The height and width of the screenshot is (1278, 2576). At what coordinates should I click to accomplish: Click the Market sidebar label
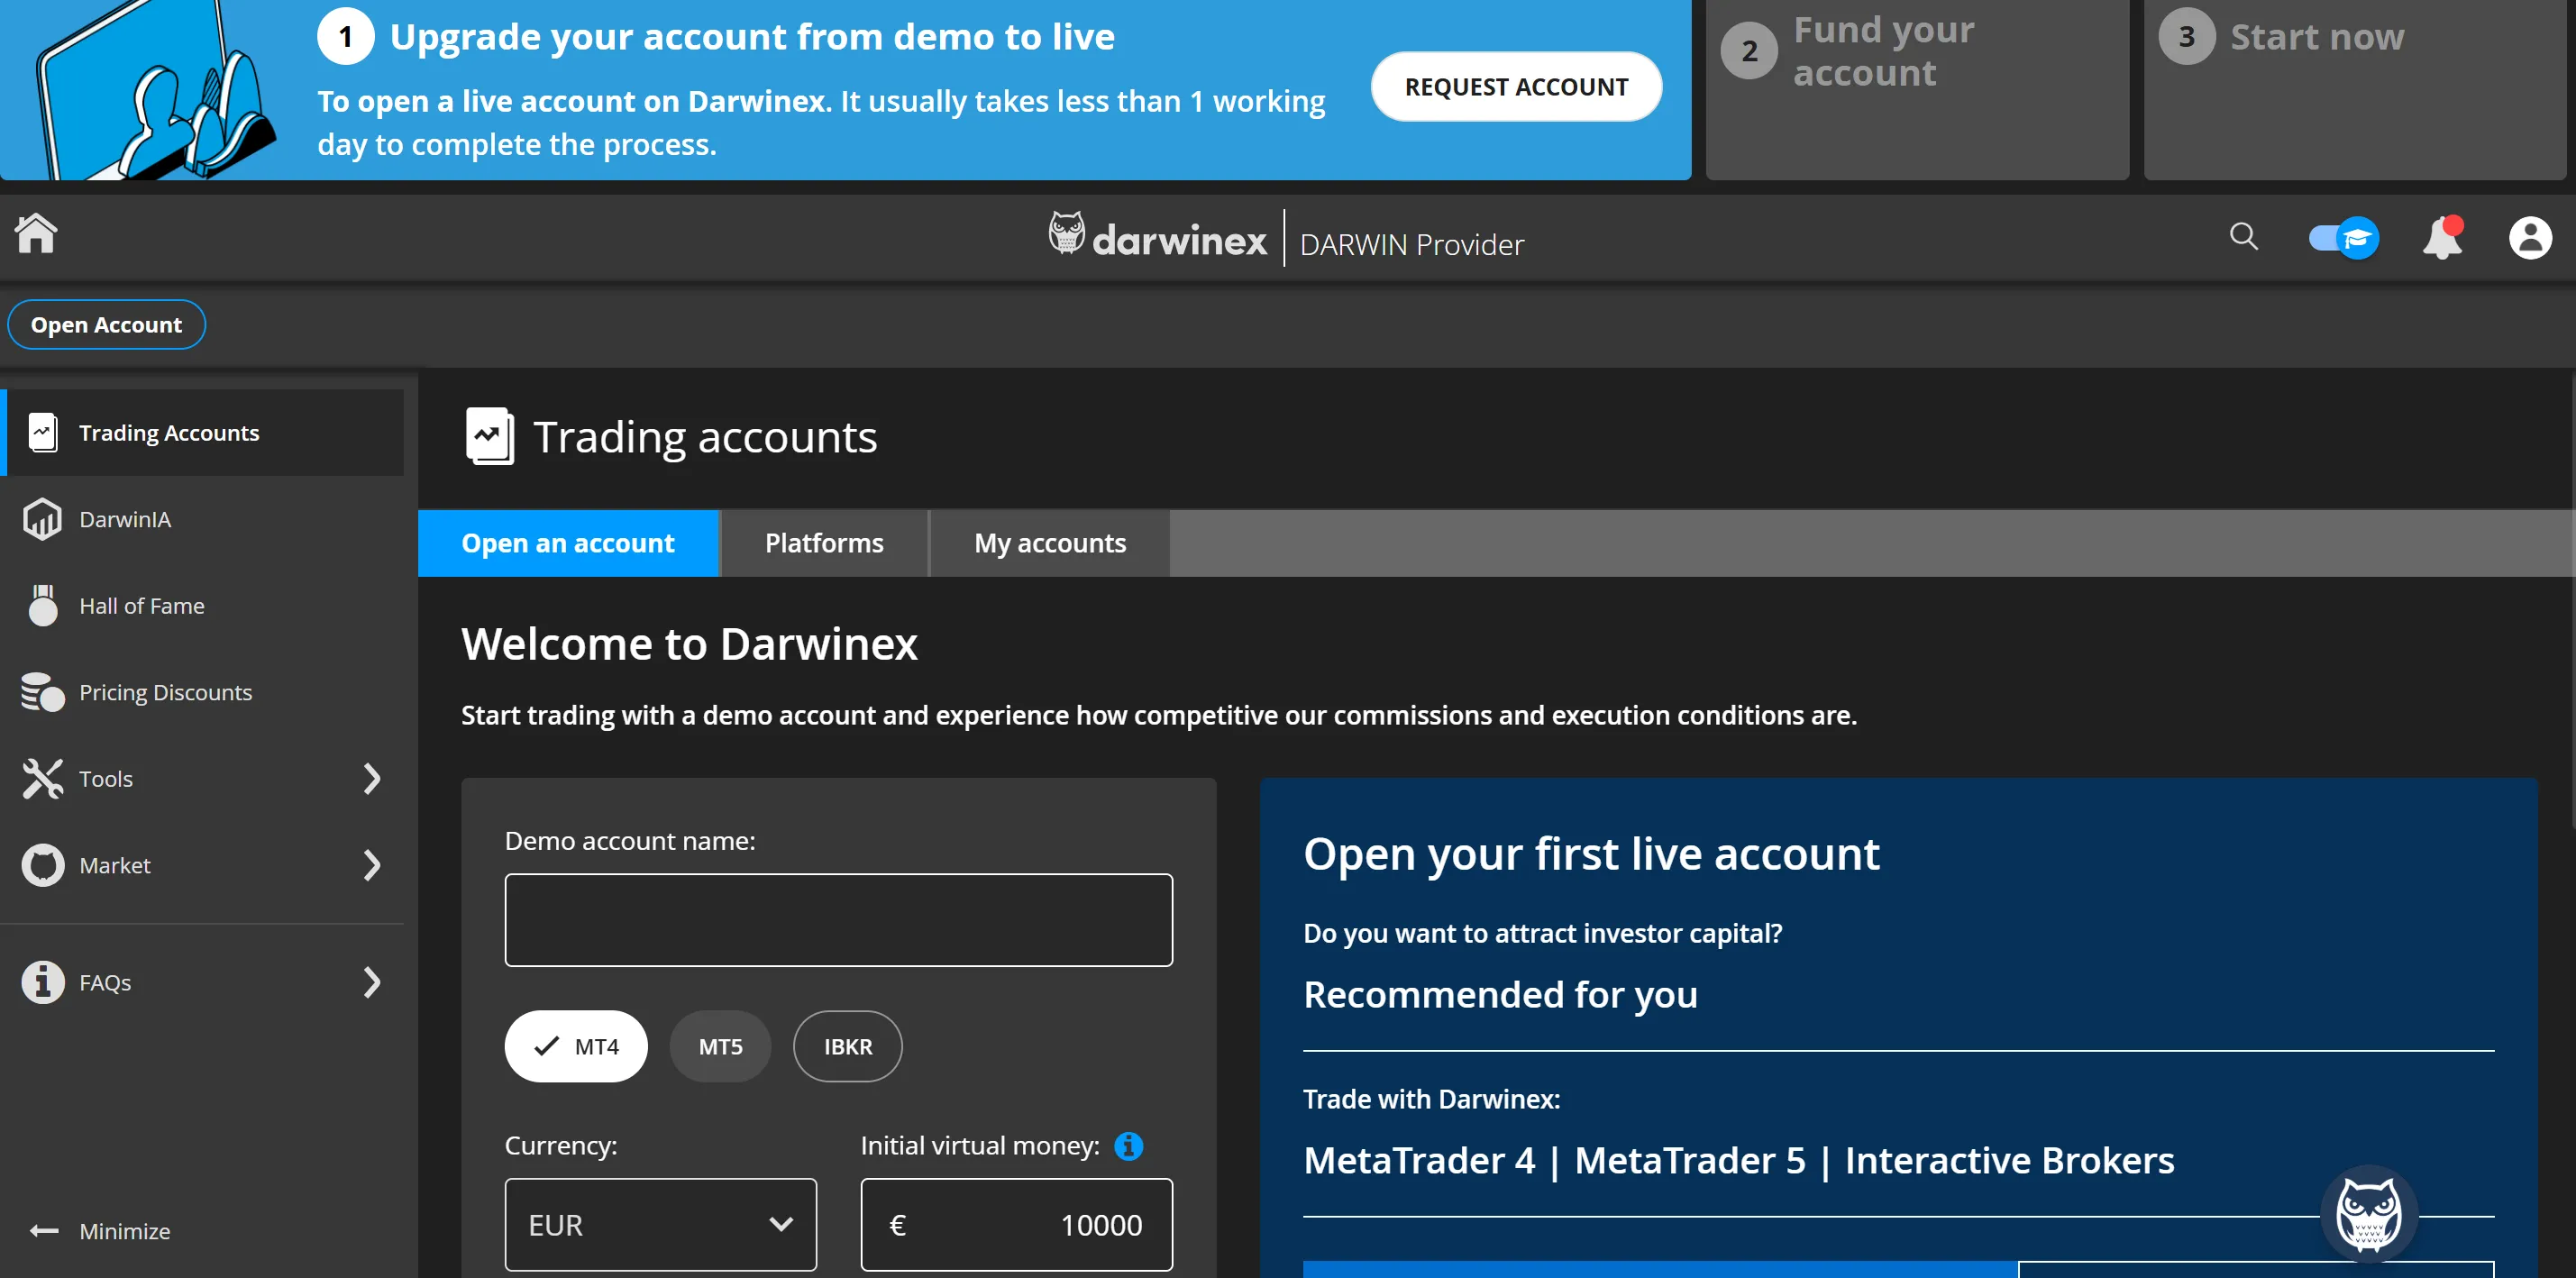click(115, 866)
